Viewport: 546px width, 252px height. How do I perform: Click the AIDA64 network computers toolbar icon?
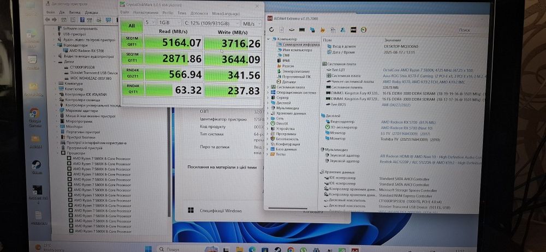[x=312, y=30]
